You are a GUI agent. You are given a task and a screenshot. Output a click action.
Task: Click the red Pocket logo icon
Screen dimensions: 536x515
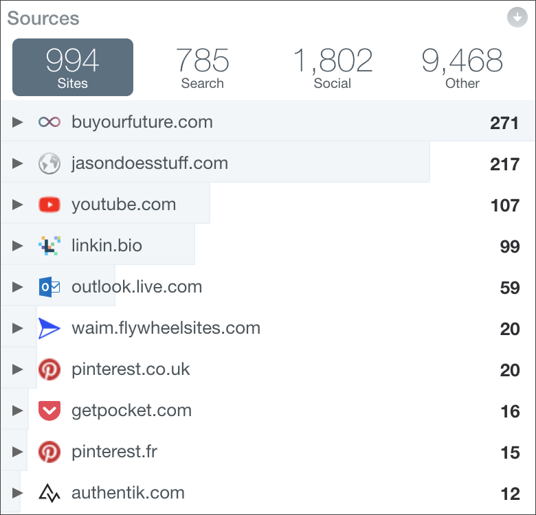pos(49,411)
